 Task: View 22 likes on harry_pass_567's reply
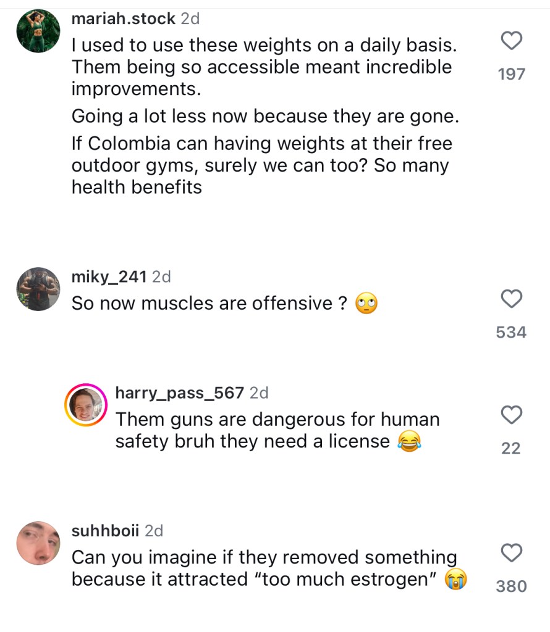coord(511,449)
